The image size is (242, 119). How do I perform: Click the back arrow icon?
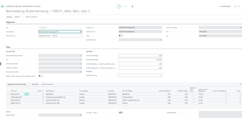[2, 6]
